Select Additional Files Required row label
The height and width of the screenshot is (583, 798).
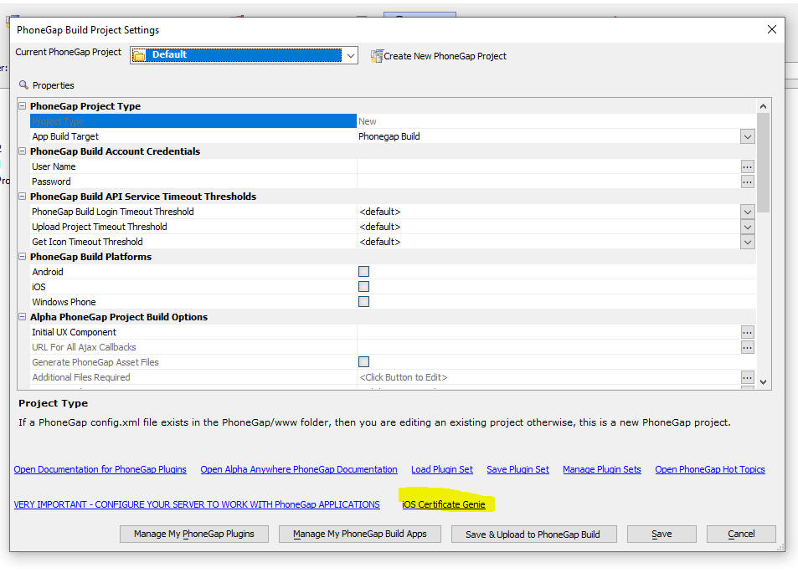click(x=81, y=378)
